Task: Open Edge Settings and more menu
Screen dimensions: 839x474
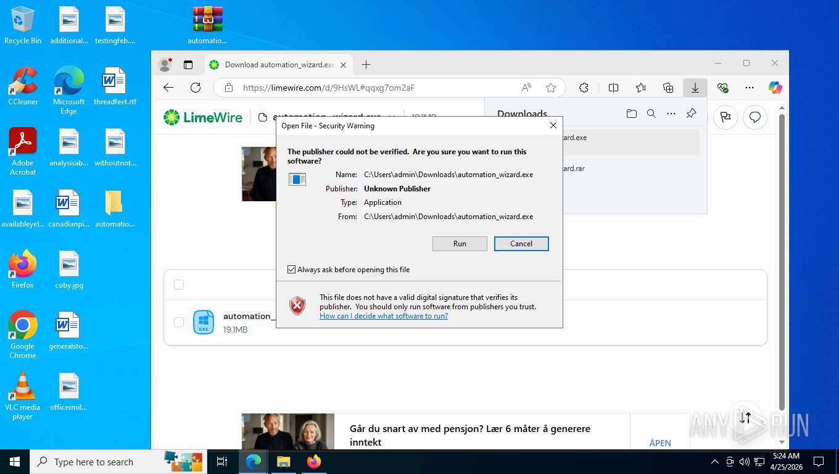Action: 750,88
